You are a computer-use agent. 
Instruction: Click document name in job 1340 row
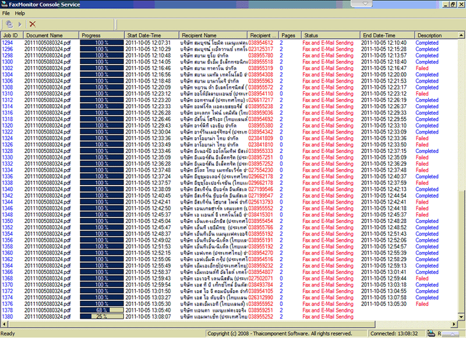(x=48, y=189)
